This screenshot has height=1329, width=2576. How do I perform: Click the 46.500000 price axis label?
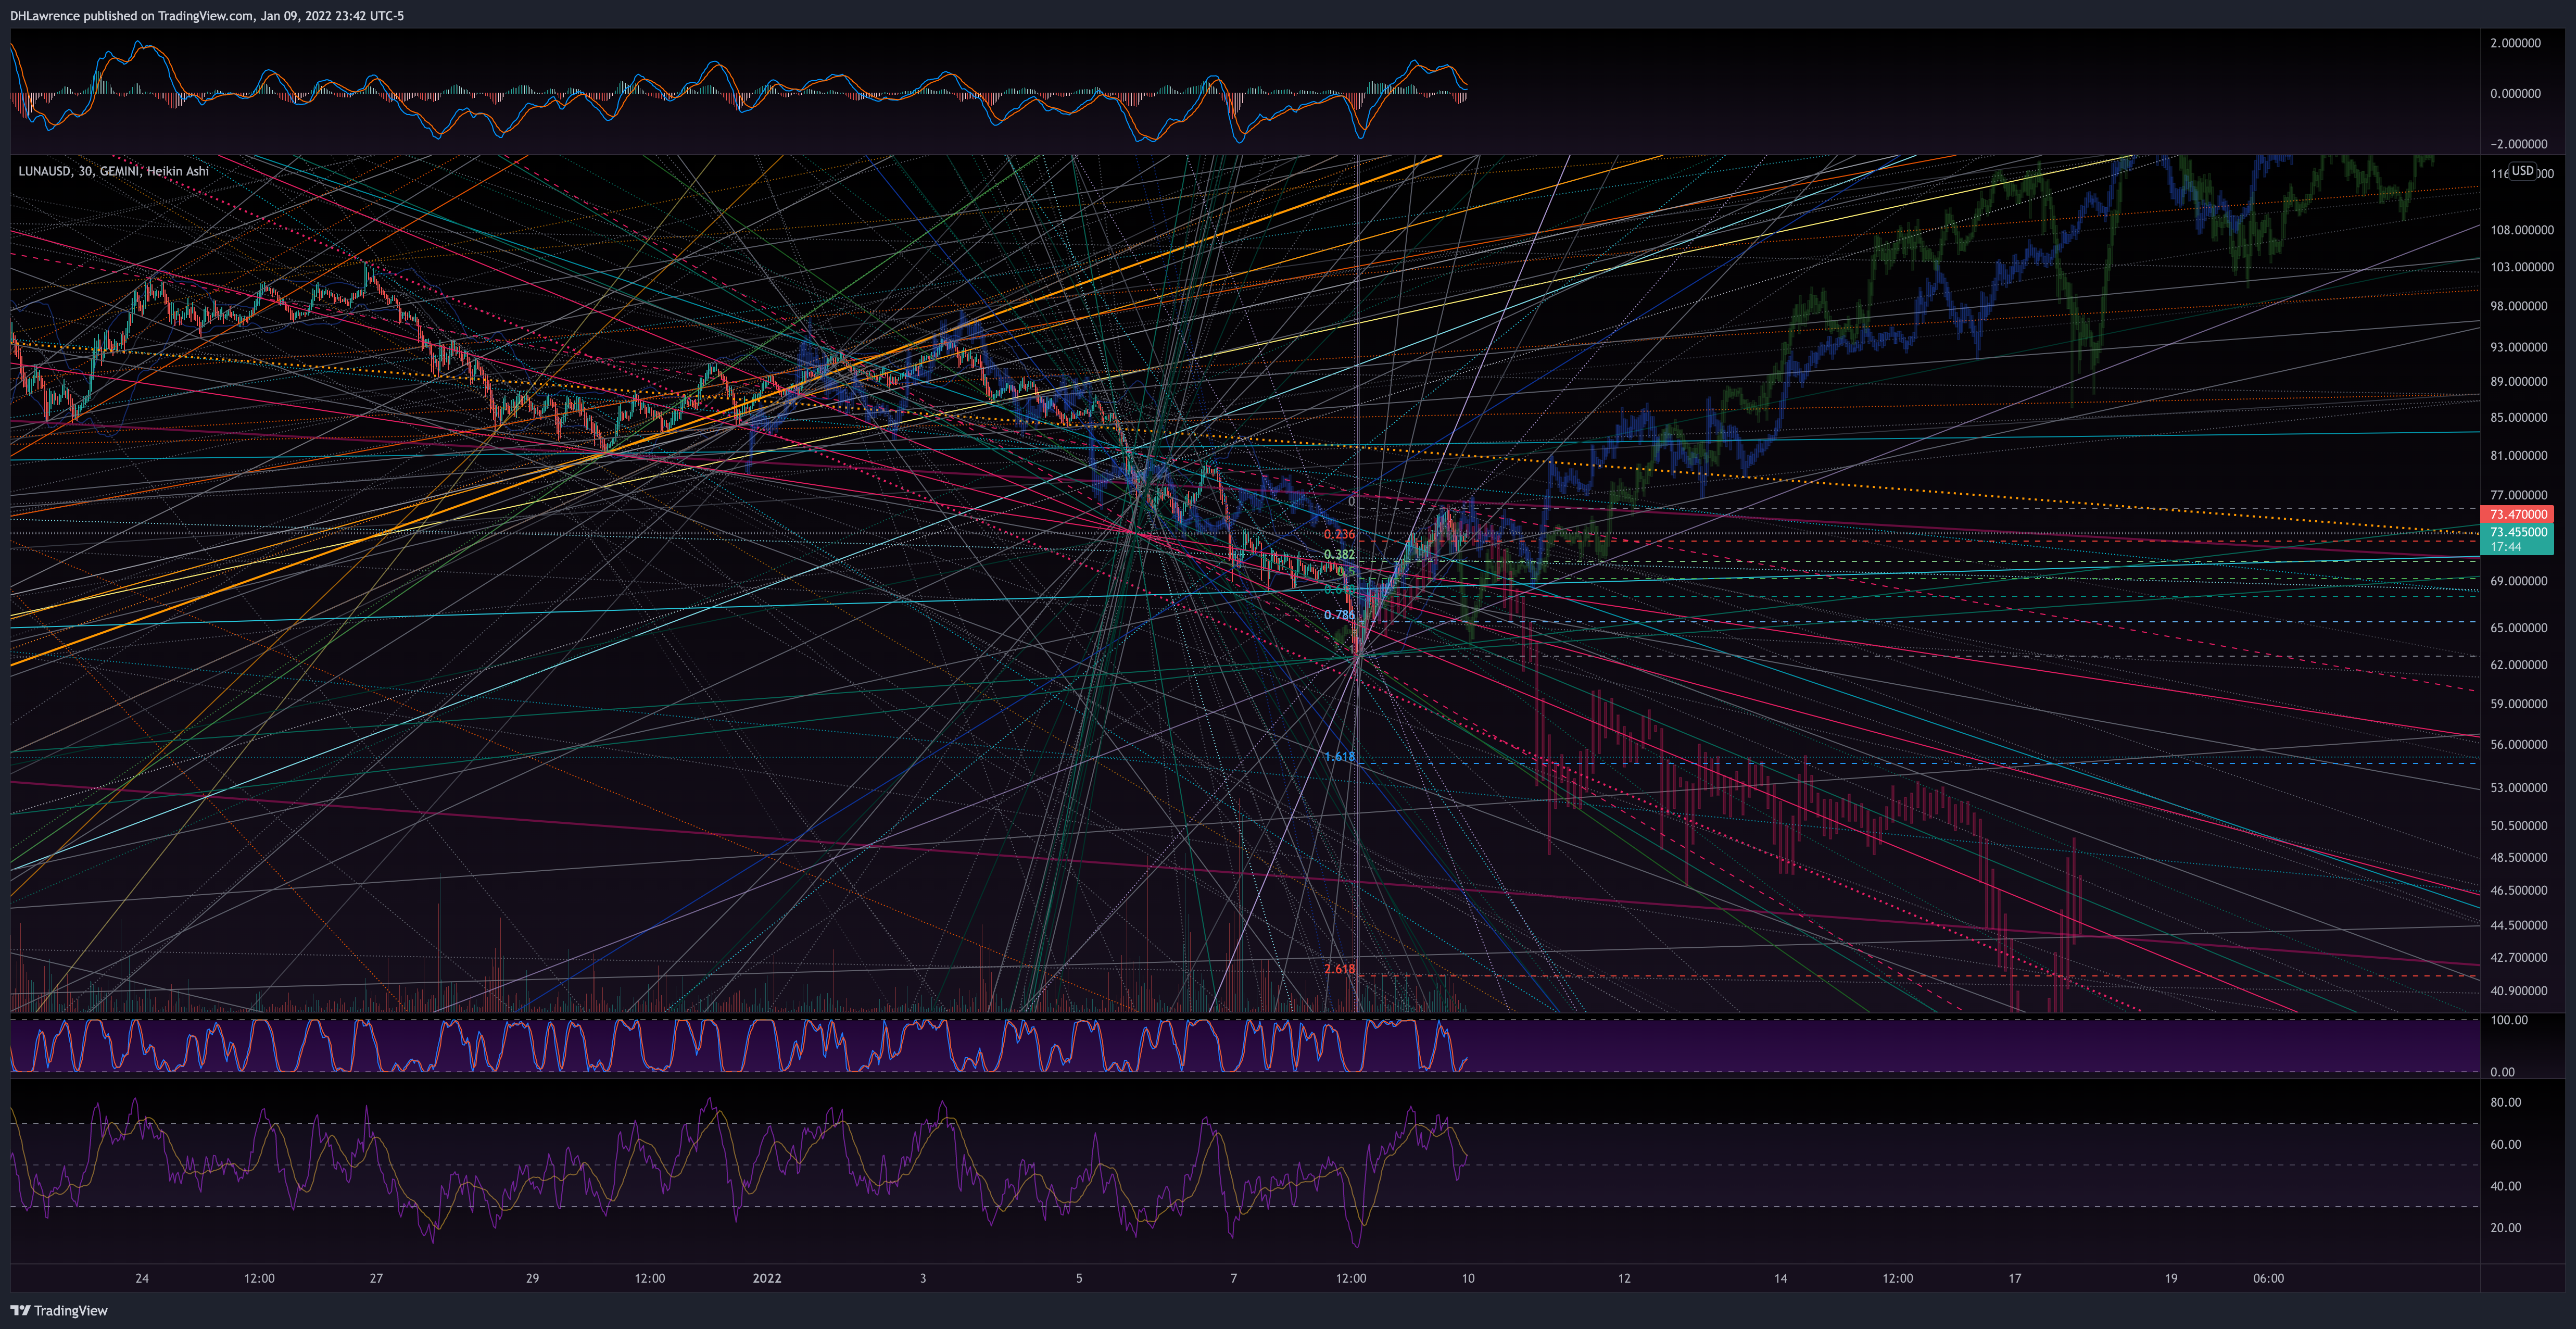[2518, 890]
